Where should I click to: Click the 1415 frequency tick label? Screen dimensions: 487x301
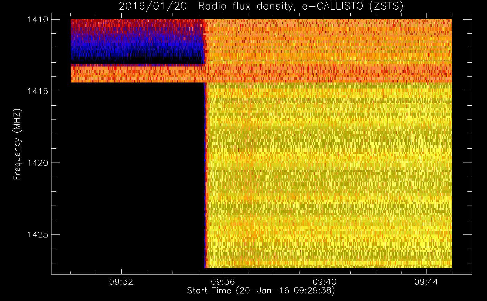(38, 91)
